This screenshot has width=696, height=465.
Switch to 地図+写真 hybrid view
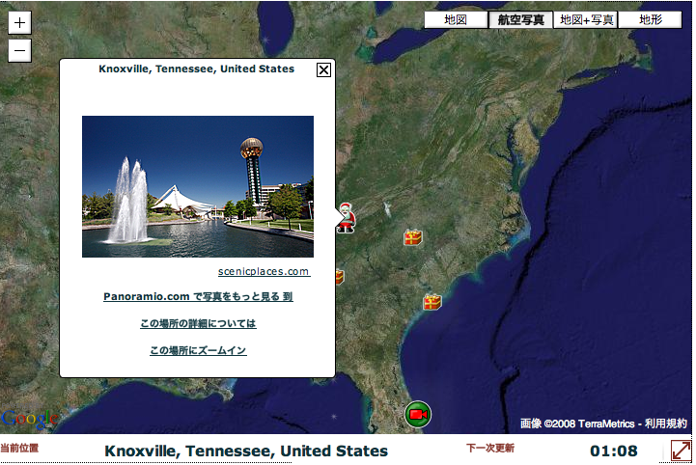click(586, 19)
